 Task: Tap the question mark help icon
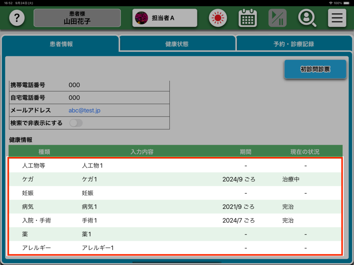click(17, 18)
